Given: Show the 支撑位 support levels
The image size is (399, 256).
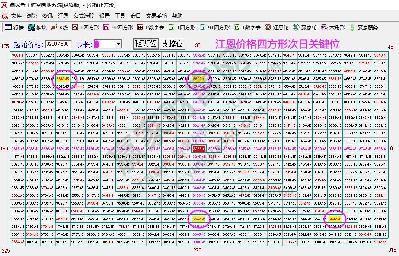Looking at the screenshot, I should click(x=172, y=43).
